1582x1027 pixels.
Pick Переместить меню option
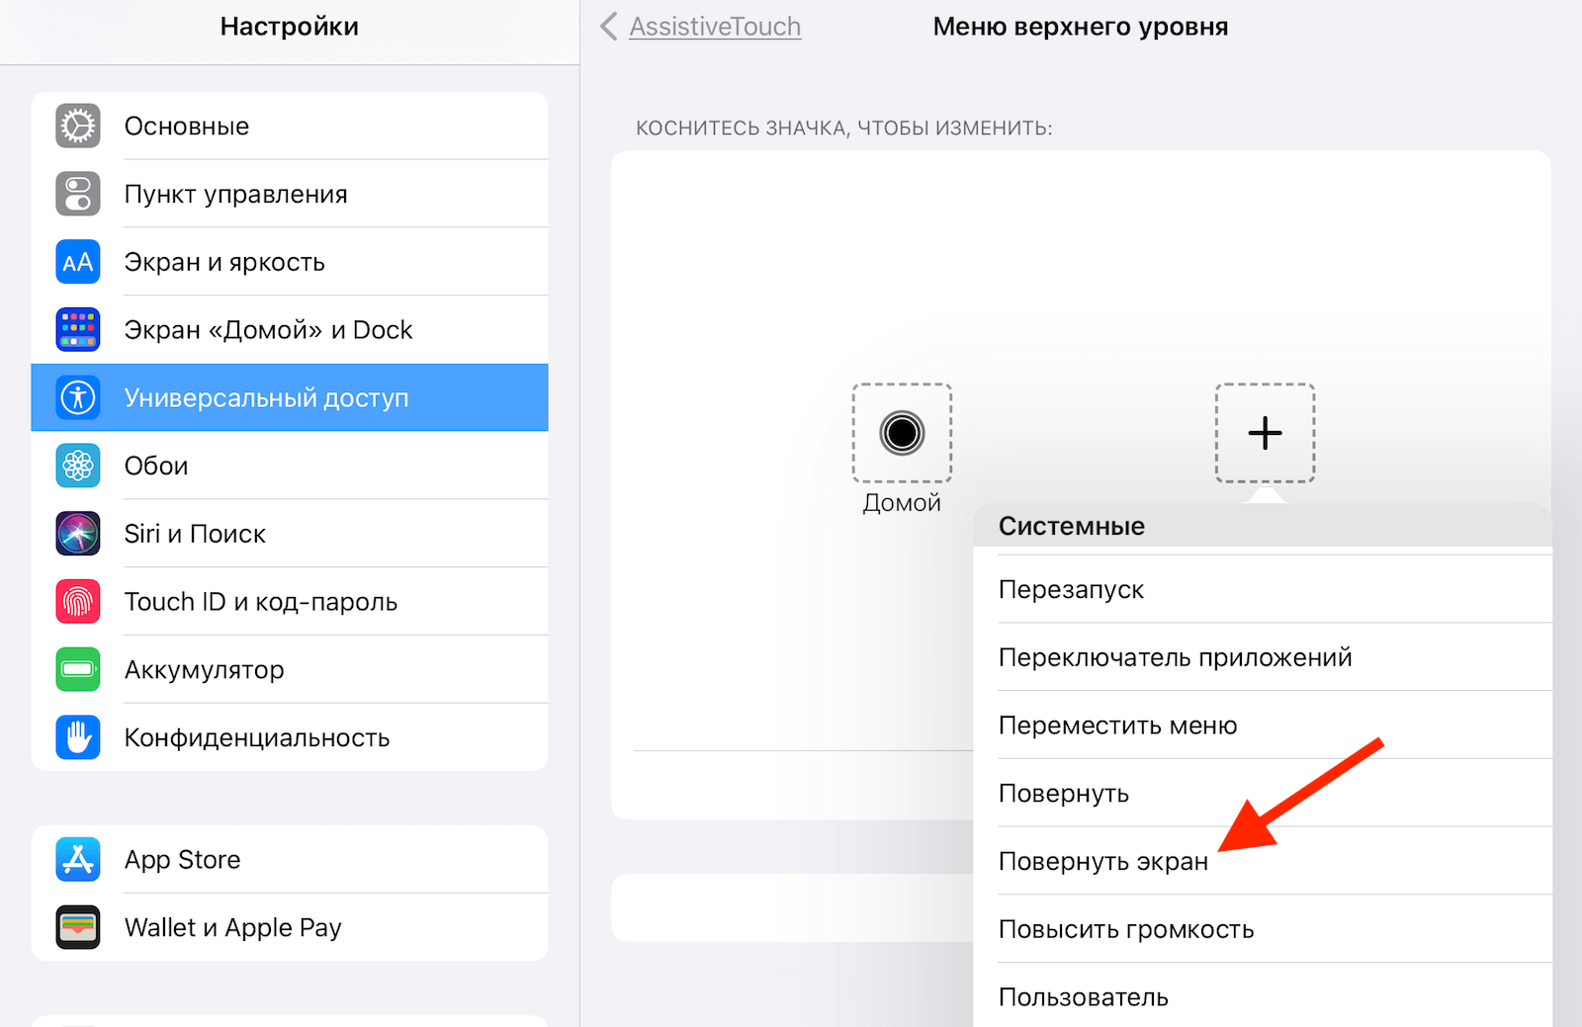tap(1117, 727)
